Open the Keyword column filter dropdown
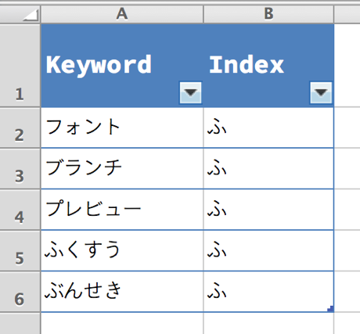 [x=190, y=93]
